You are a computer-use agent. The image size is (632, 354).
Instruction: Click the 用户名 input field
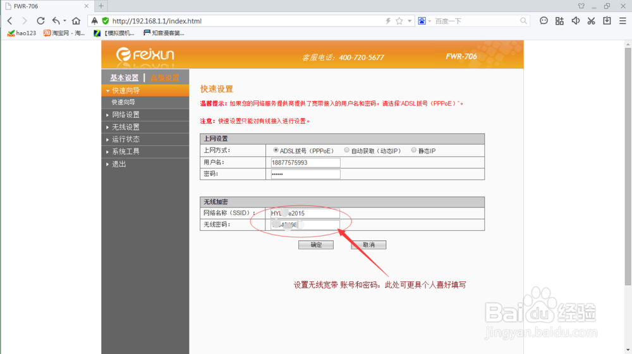305,163
